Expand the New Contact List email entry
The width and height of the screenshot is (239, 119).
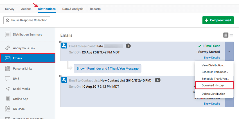point(60,76)
